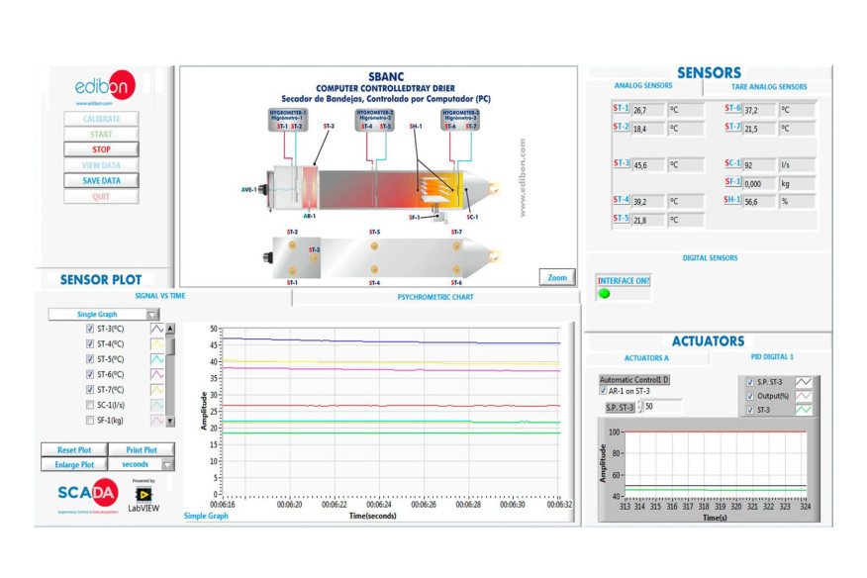Select the S.P. ST-3 line style icon
The width and height of the screenshot is (867, 578).
803,383
